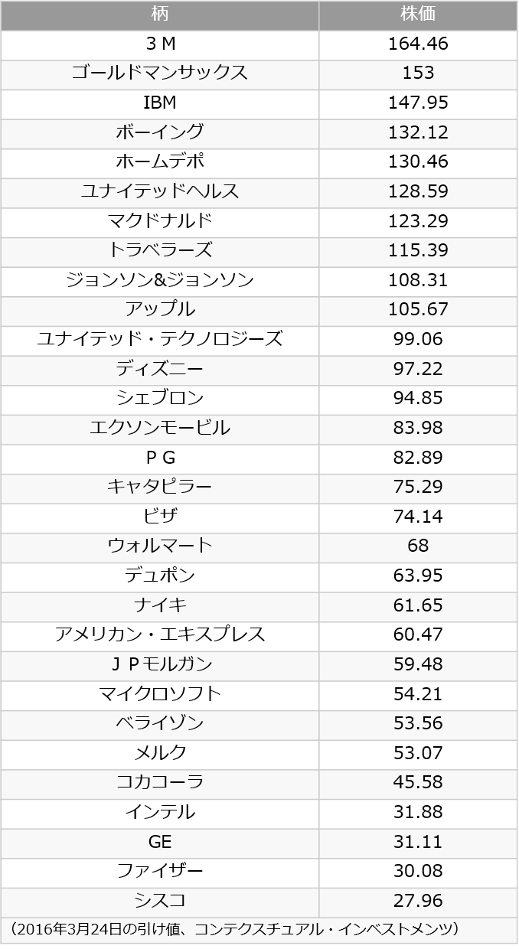Select the 3M row name cell
519x949 pixels.
[160, 45]
